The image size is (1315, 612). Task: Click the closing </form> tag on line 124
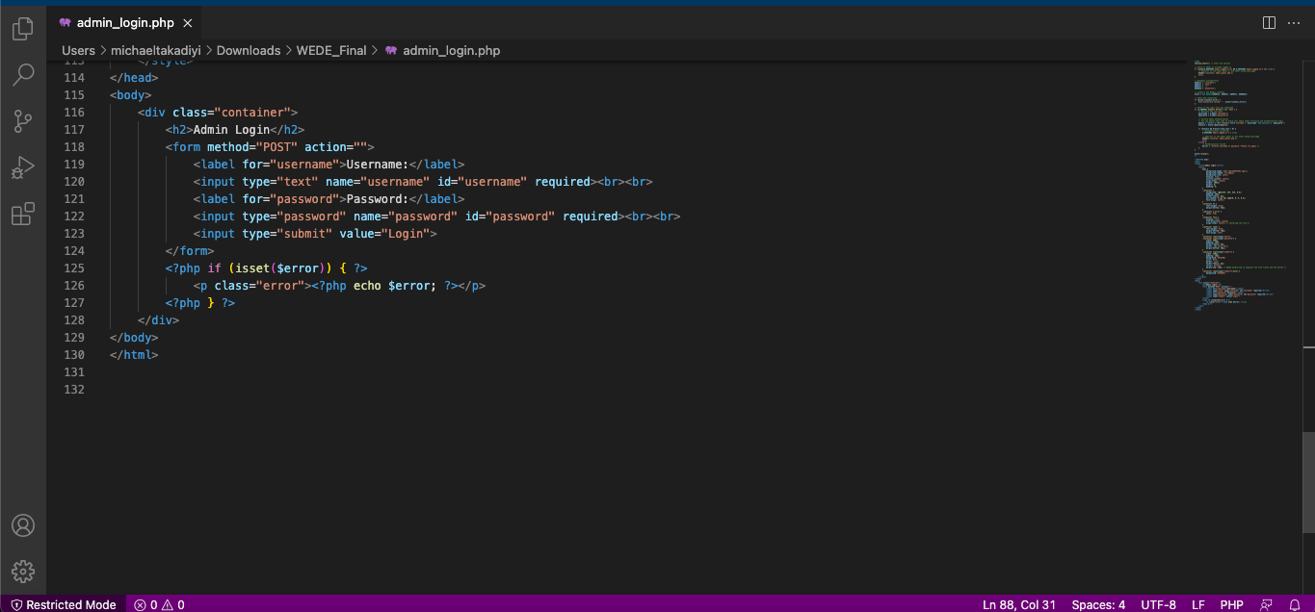[190, 251]
